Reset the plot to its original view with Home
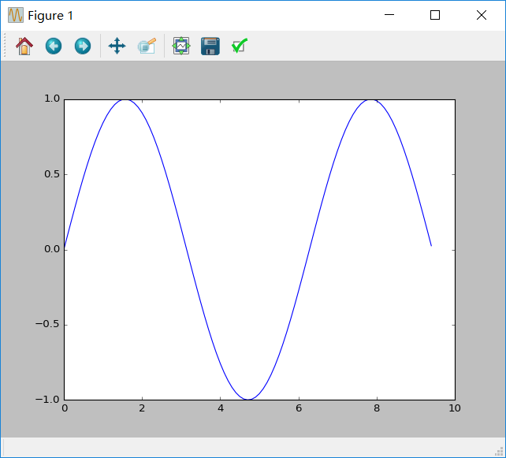The height and width of the screenshot is (458, 506). click(x=24, y=47)
